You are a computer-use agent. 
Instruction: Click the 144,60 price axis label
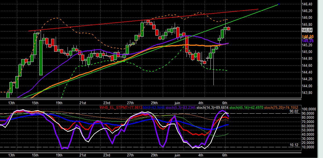tap(307, 66)
